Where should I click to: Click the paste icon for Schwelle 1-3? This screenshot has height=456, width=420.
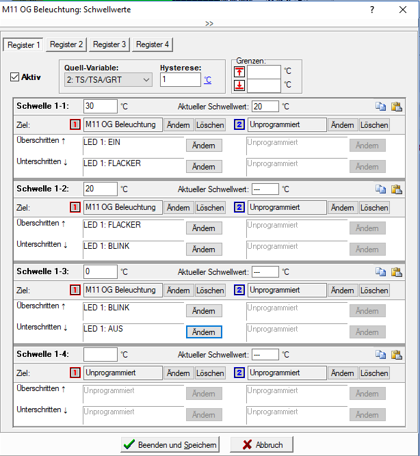click(x=396, y=272)
